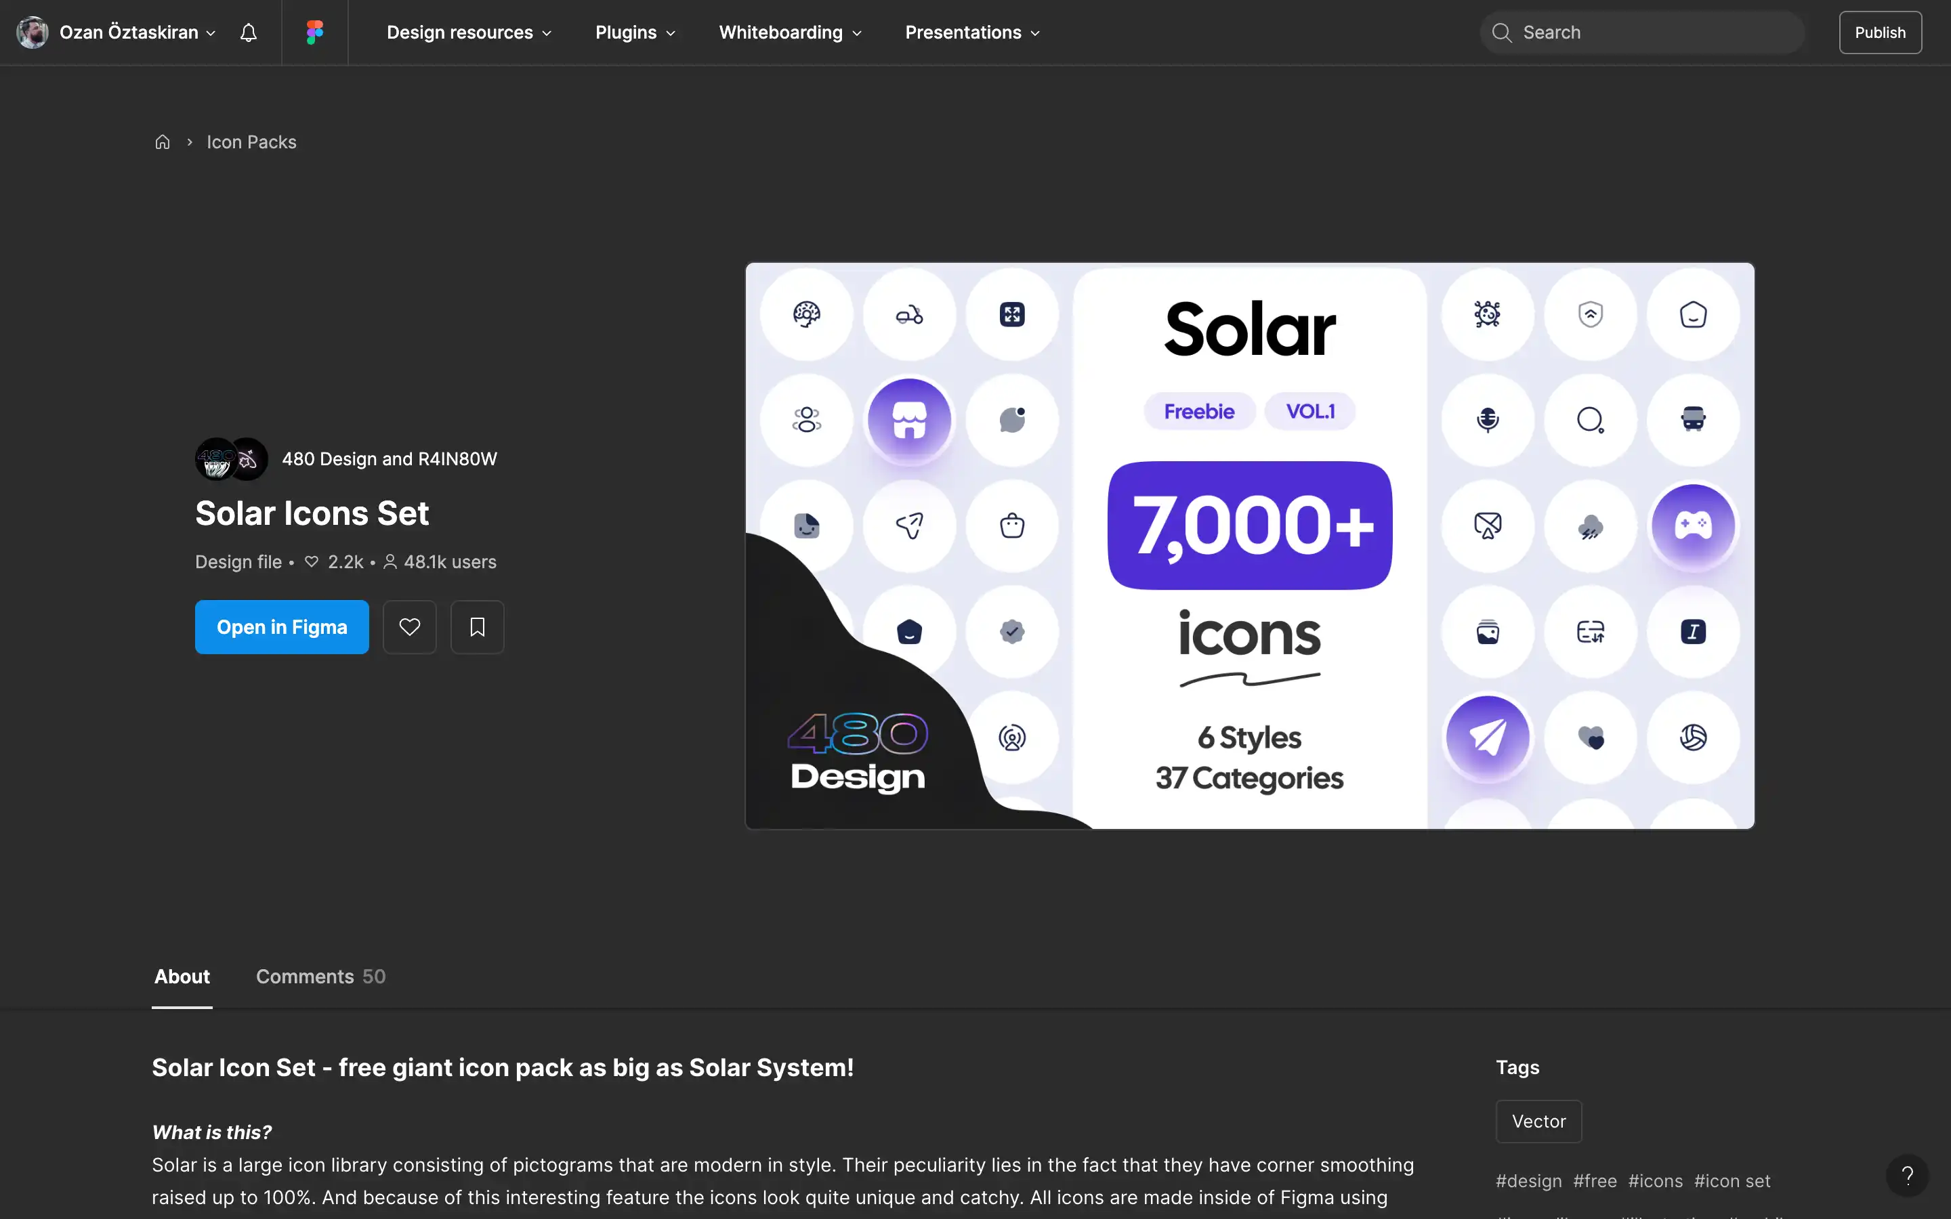The height and width of the screenshot is (1219, 1951).
Task: Click the R4IN80W author avatar
Action: point(250,458)
